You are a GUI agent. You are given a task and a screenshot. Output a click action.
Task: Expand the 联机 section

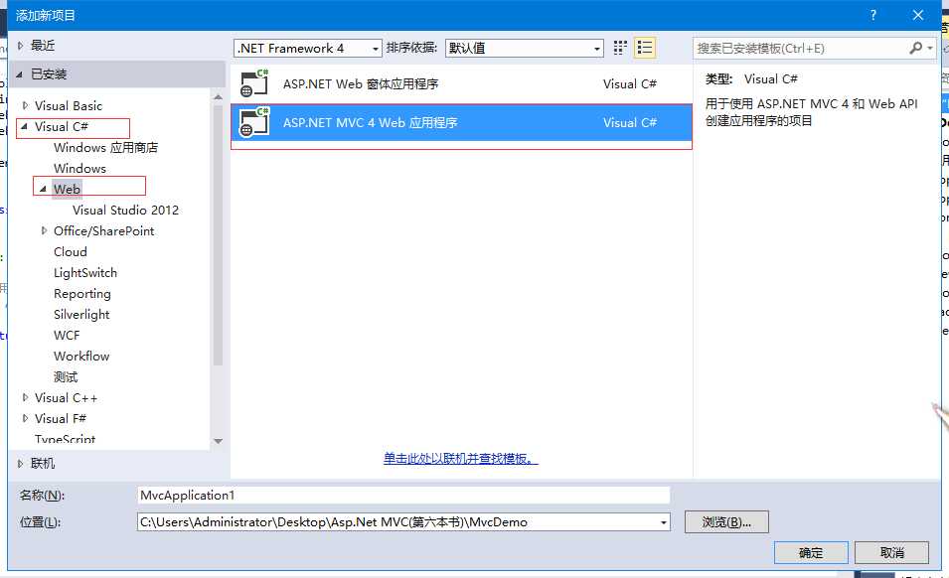click(x=20, y=464)
